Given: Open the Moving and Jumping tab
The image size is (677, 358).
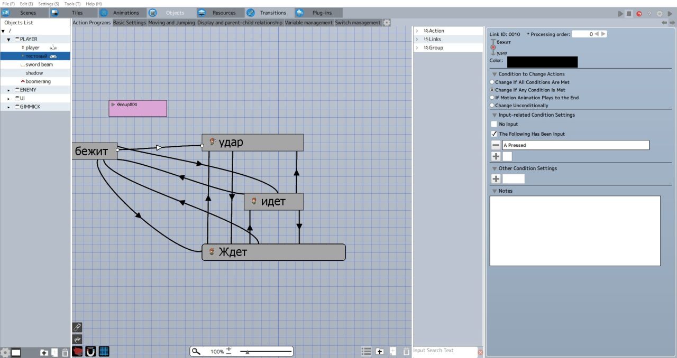Looking at the screenshot, I should point(171,23).
